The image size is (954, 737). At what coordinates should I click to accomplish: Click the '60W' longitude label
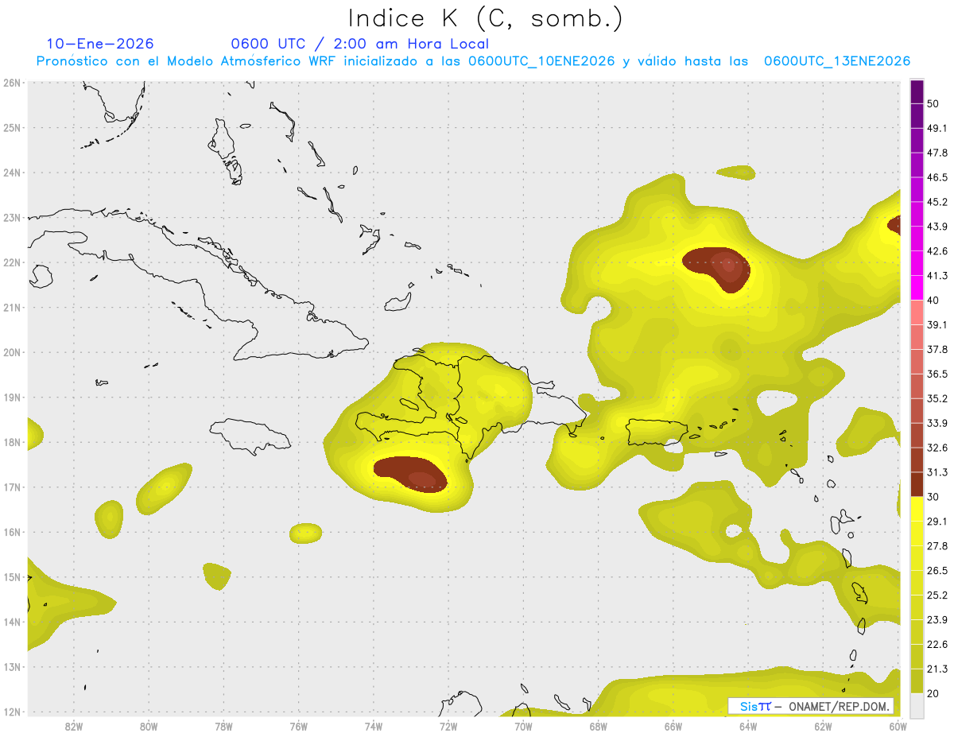click(x=898, y=727)
